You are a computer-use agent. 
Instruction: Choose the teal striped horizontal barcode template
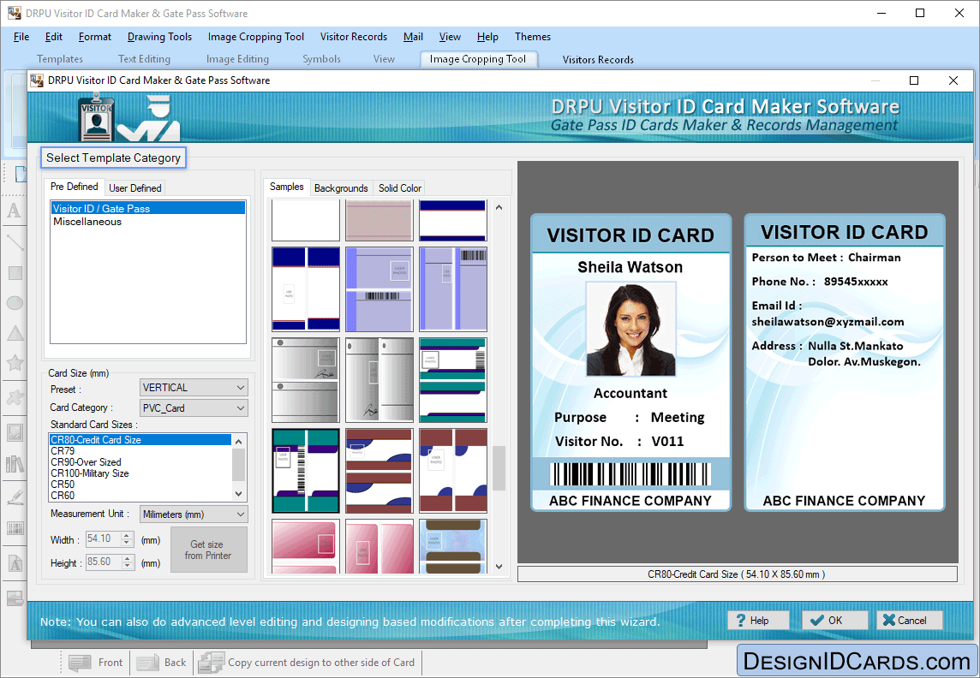[453, 380]
